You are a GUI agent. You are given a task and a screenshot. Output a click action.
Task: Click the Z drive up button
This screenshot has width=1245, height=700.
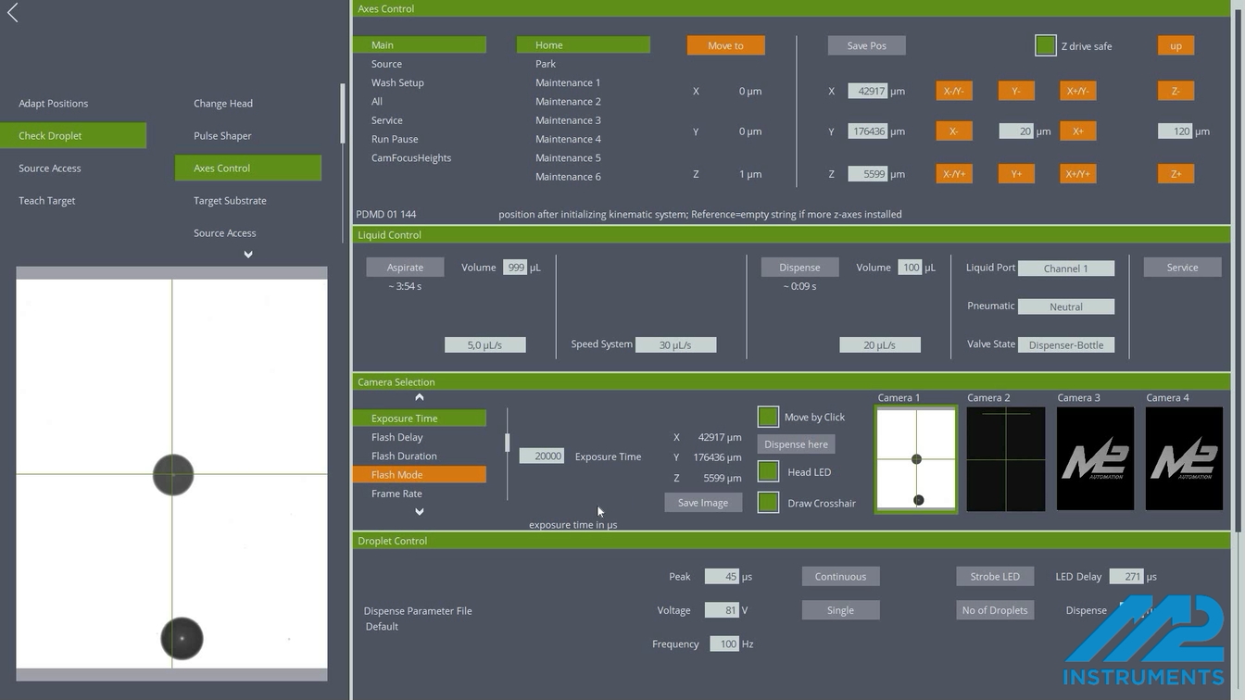(x=1176, y=45)
